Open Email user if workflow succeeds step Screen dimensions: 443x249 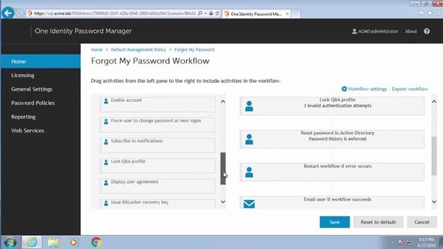point(332,203)
